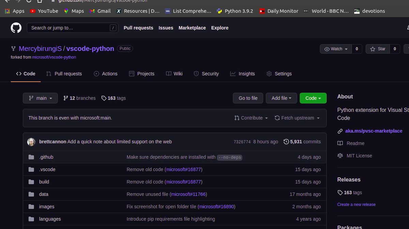View the 12 branches link
Image resolution: width=409 pixels, height=229 pixels.
79,98
